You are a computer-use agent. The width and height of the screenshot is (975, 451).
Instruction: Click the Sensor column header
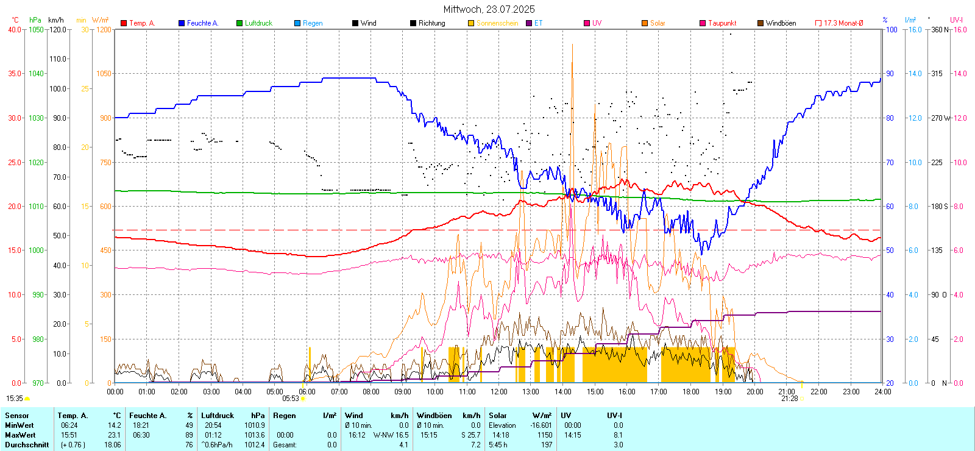click(17, 416)
